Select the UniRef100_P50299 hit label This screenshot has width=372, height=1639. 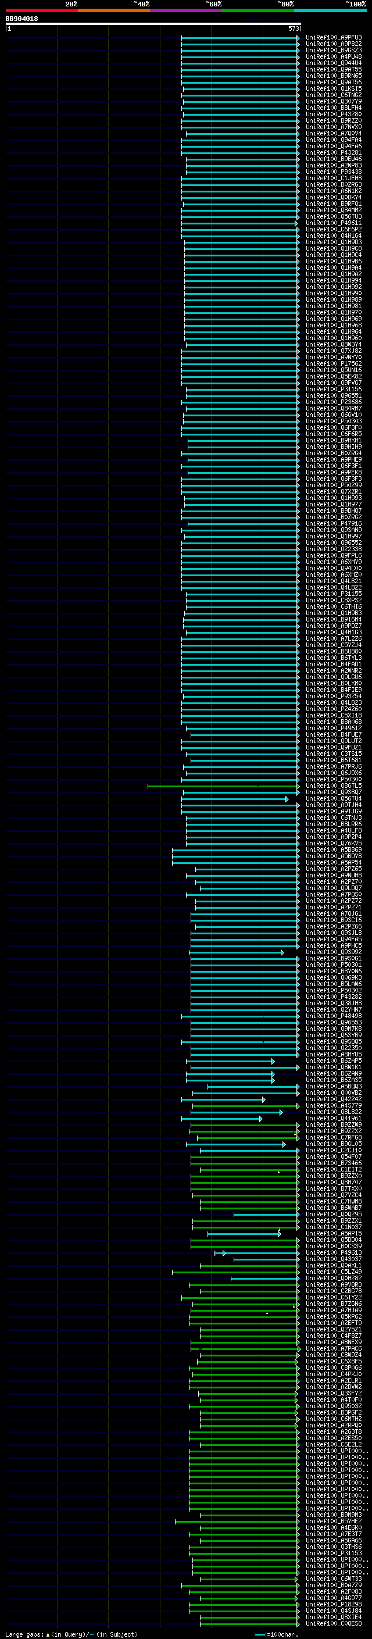coord(334,485)
